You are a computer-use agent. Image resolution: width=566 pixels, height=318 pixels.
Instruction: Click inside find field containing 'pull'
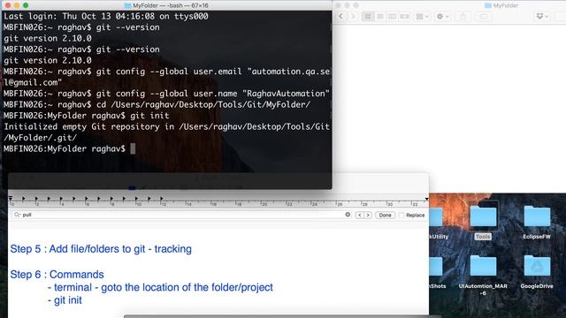180,215
